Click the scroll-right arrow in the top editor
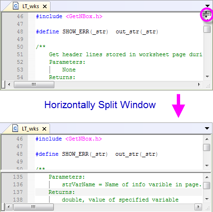This screenshot has height=212, width=213. [199, 84]
